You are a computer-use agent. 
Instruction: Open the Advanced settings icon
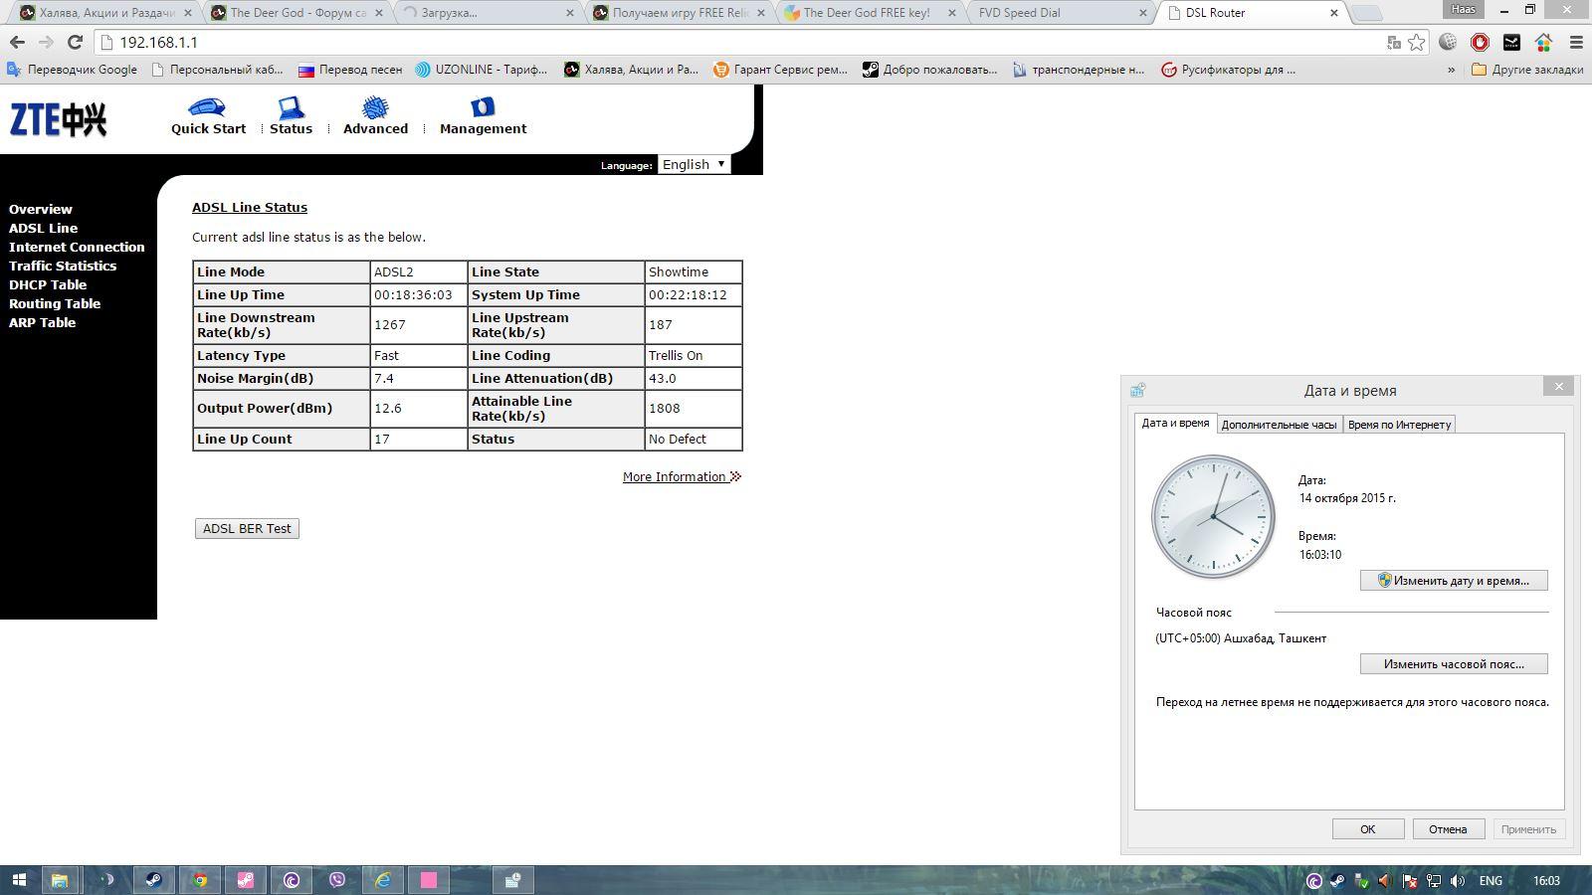[x=375, y=107]
